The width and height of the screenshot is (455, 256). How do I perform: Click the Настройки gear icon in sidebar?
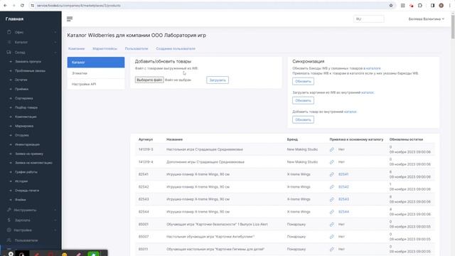pos(9,230)
